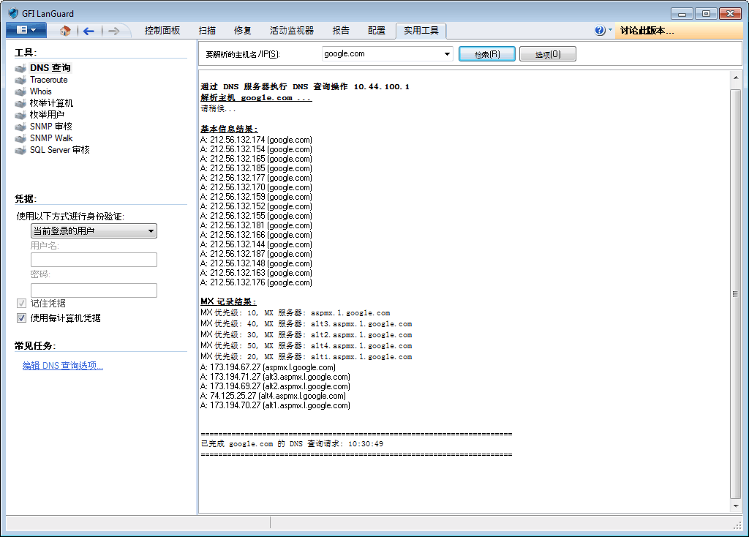This screenshot has width=749, height=537.
Task: Click the 用户名 input field
Action: pos(94,260)
